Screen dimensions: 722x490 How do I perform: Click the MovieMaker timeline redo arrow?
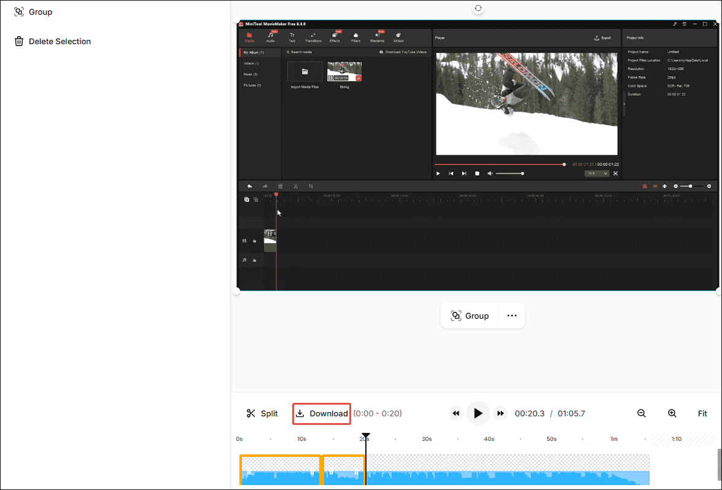coord(265,186)
